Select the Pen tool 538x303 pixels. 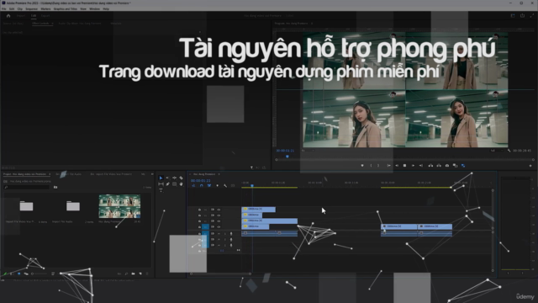click(167, 184)
